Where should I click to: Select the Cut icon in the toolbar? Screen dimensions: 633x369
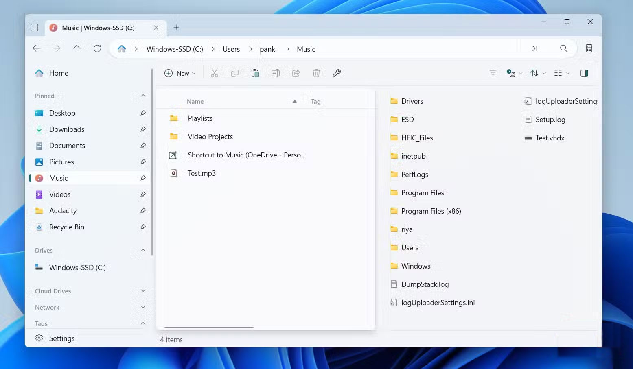(215, 73)
